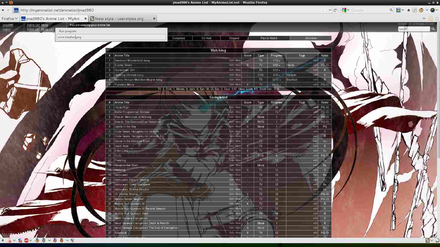Open the address bar history dropdown
This screenshot has height=247, width=440.
[x=330, y=10]
